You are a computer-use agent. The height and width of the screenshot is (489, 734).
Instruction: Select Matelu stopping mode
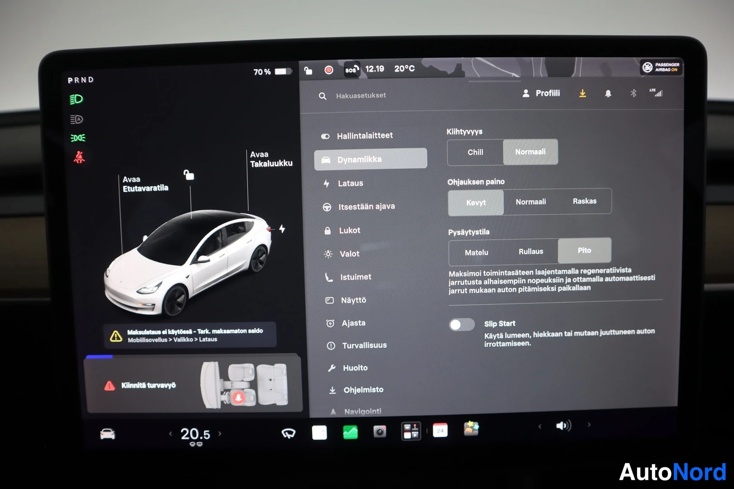[x=476, y=253]
